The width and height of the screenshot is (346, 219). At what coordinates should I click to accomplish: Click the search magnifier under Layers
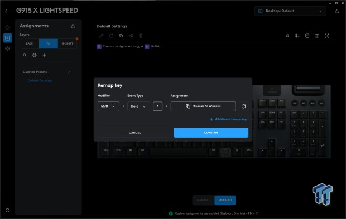pyautogui.click(x=25, y=55)
